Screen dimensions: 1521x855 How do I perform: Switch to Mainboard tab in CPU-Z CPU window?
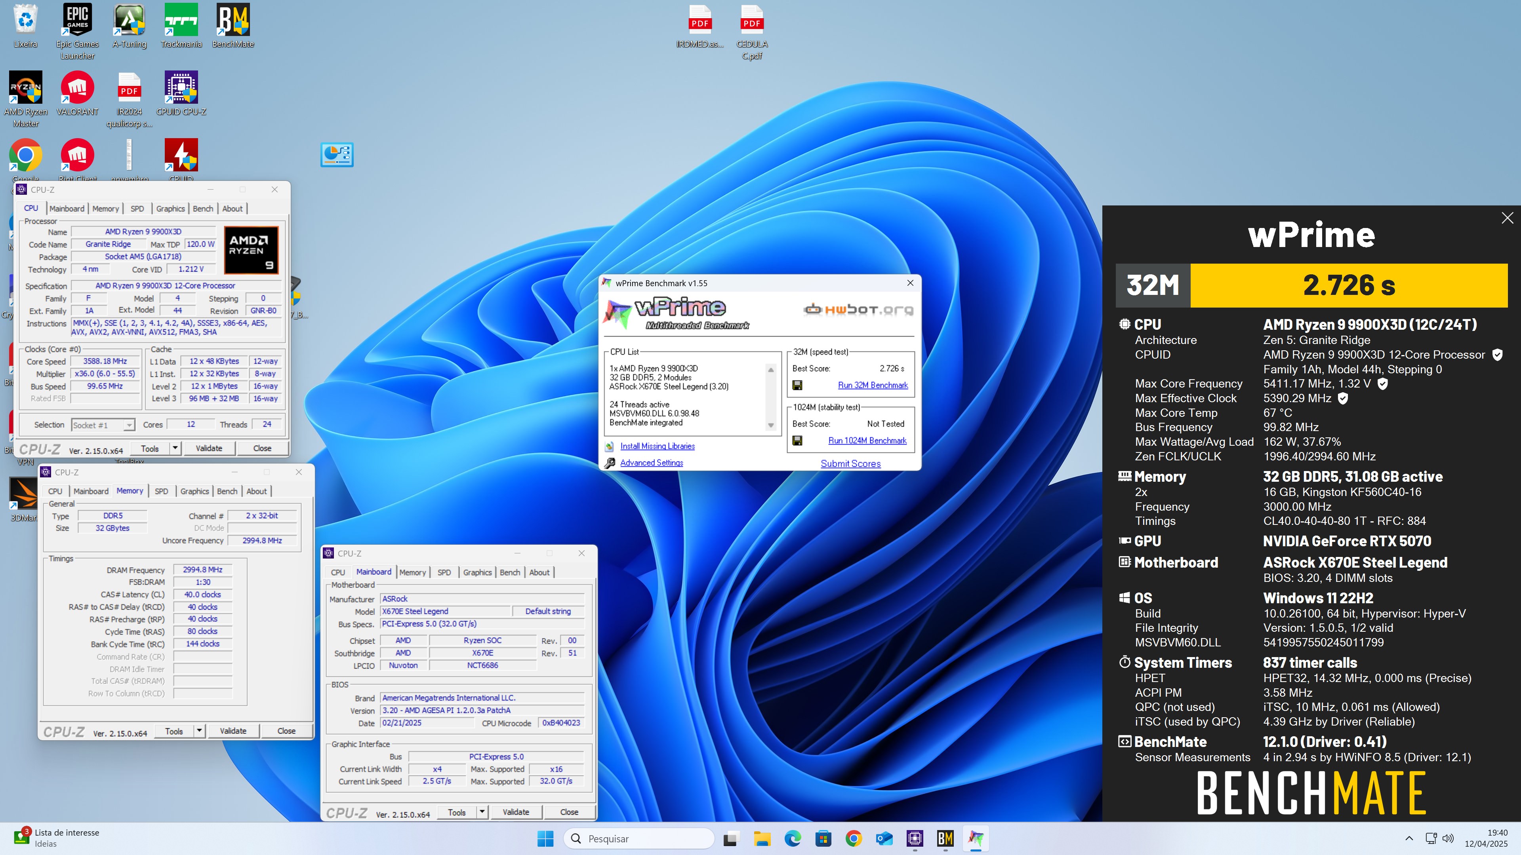(67, 208)
